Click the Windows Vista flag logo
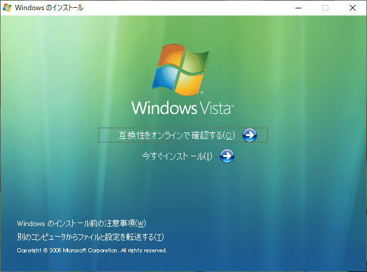 180,69
